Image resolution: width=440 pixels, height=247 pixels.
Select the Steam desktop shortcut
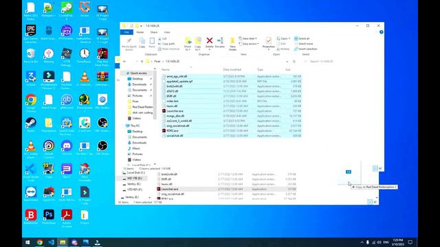click(31, 125)
